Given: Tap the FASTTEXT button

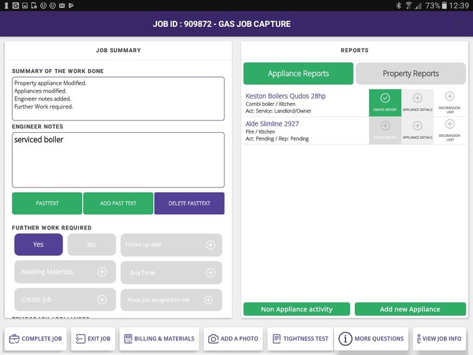Looking at the screenshot, I should [47, 203].
